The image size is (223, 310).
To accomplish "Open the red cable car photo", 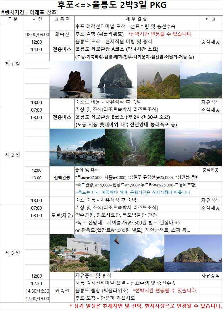I will (x=137, y=253).
